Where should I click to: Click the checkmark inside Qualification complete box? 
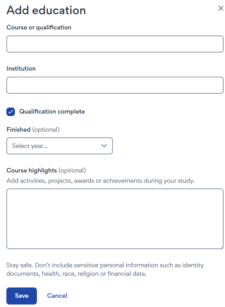(10, 111)
